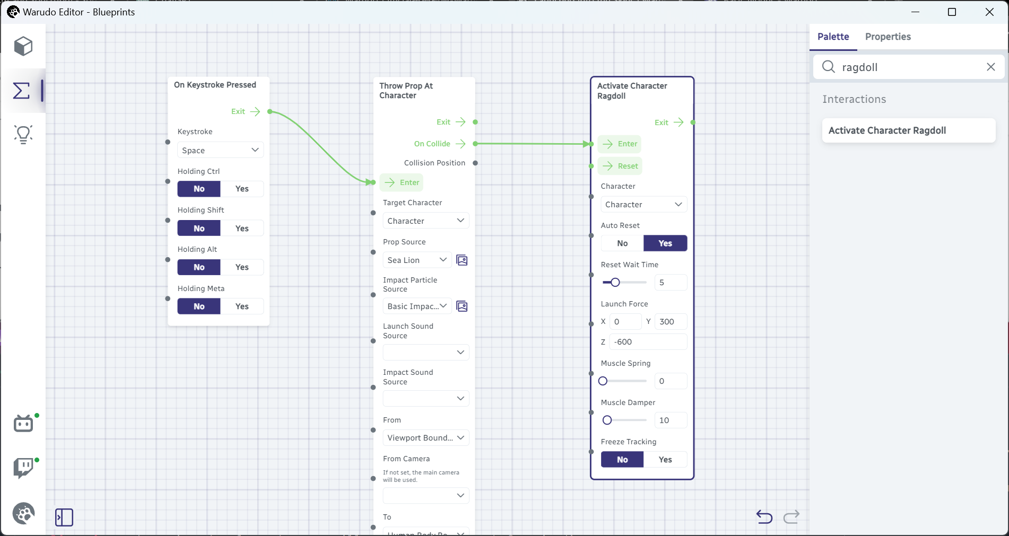This screenshot has height=536, width=1009.
Task: Select the Blueprints sigma icon in sidebar
Action: point(22,91)
